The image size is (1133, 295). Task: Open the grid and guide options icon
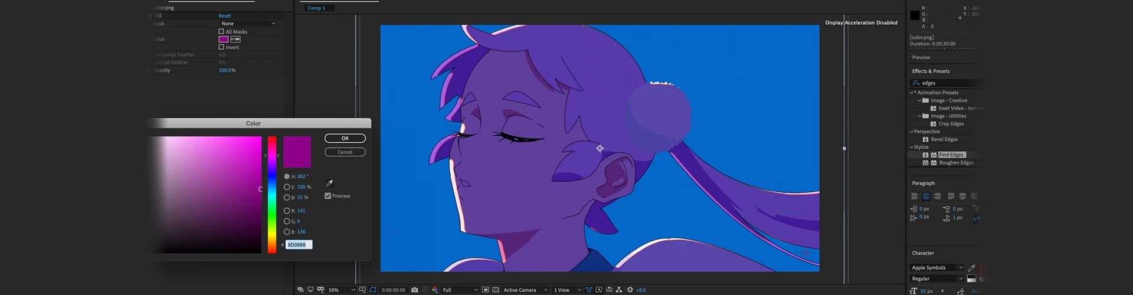click(362, 290)
